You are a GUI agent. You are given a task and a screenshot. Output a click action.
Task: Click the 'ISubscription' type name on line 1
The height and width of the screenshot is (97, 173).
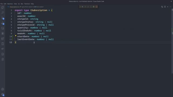(39, 10)
